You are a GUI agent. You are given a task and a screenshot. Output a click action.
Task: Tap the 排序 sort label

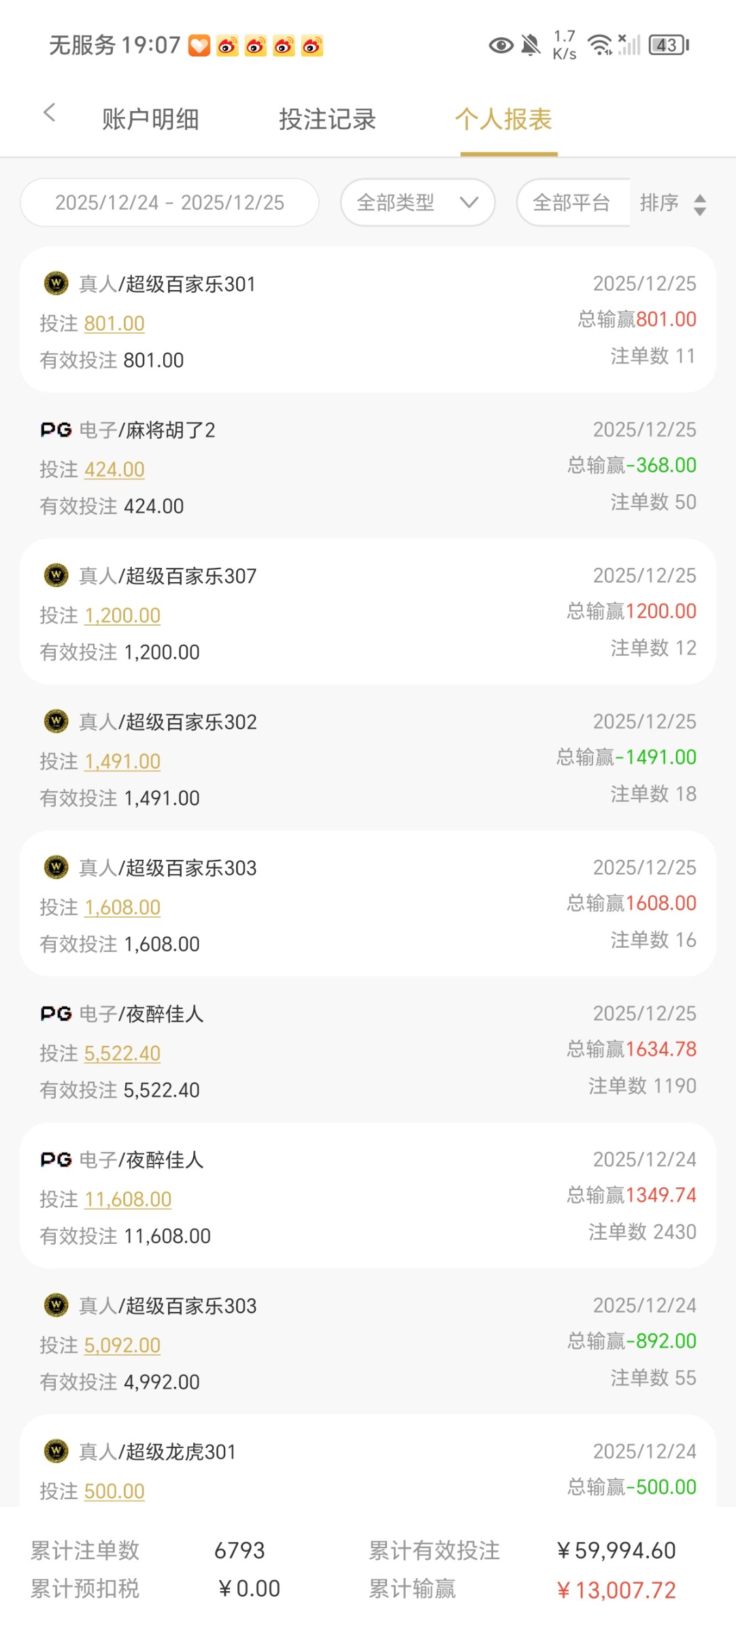click(x=659, y=203)
